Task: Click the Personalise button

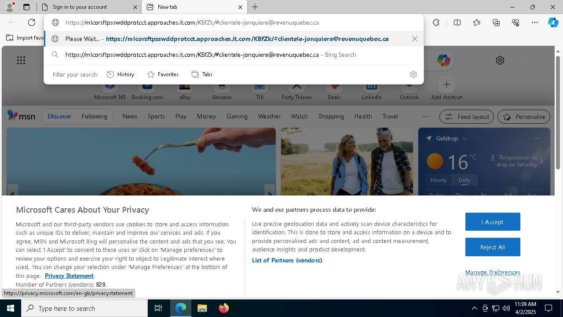Action: tap(524, 117)
